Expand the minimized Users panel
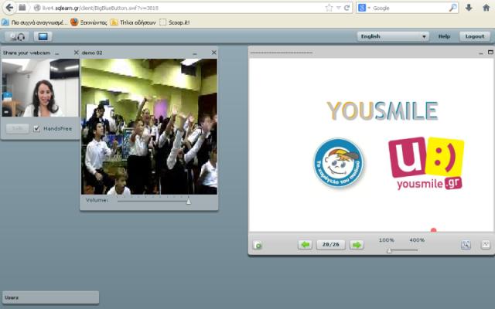 pos(50,297)
